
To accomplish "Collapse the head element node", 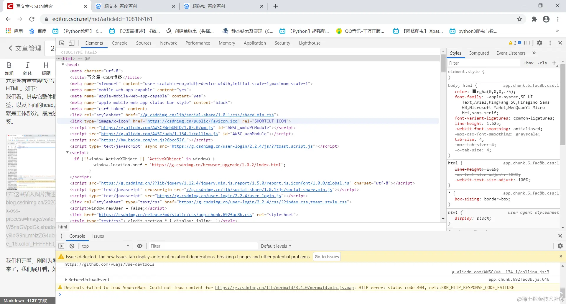I will click(x=63, y=64).
